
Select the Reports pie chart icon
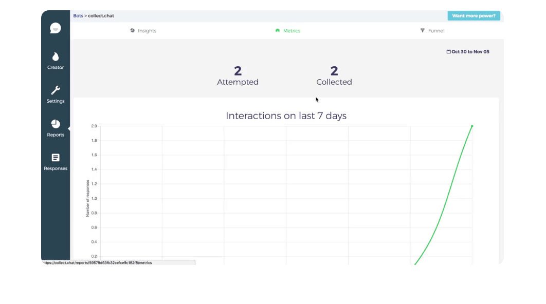click(56, 124)
